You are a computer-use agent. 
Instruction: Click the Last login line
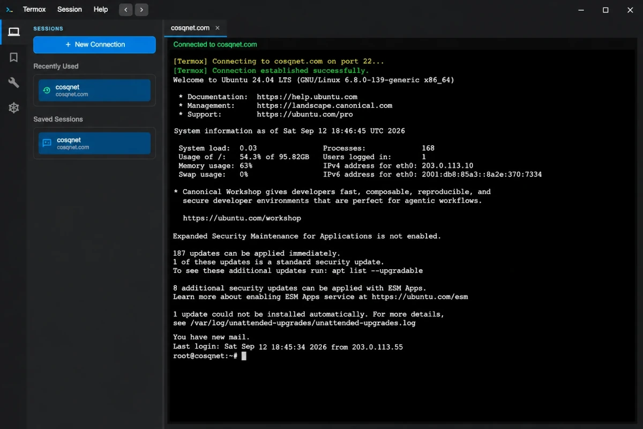coord(288,347)
